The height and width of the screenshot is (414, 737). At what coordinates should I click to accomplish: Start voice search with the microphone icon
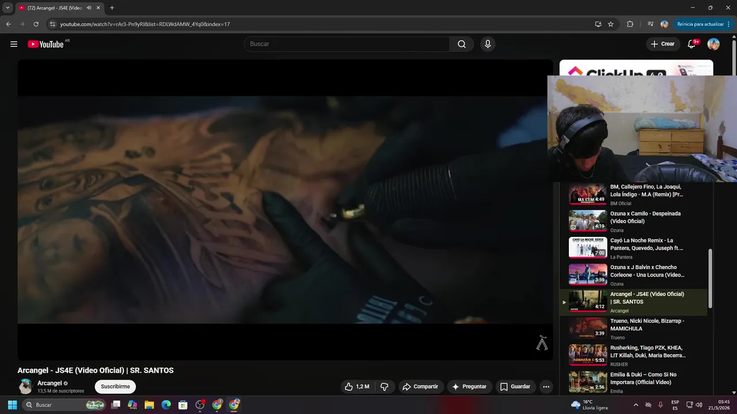488,44
